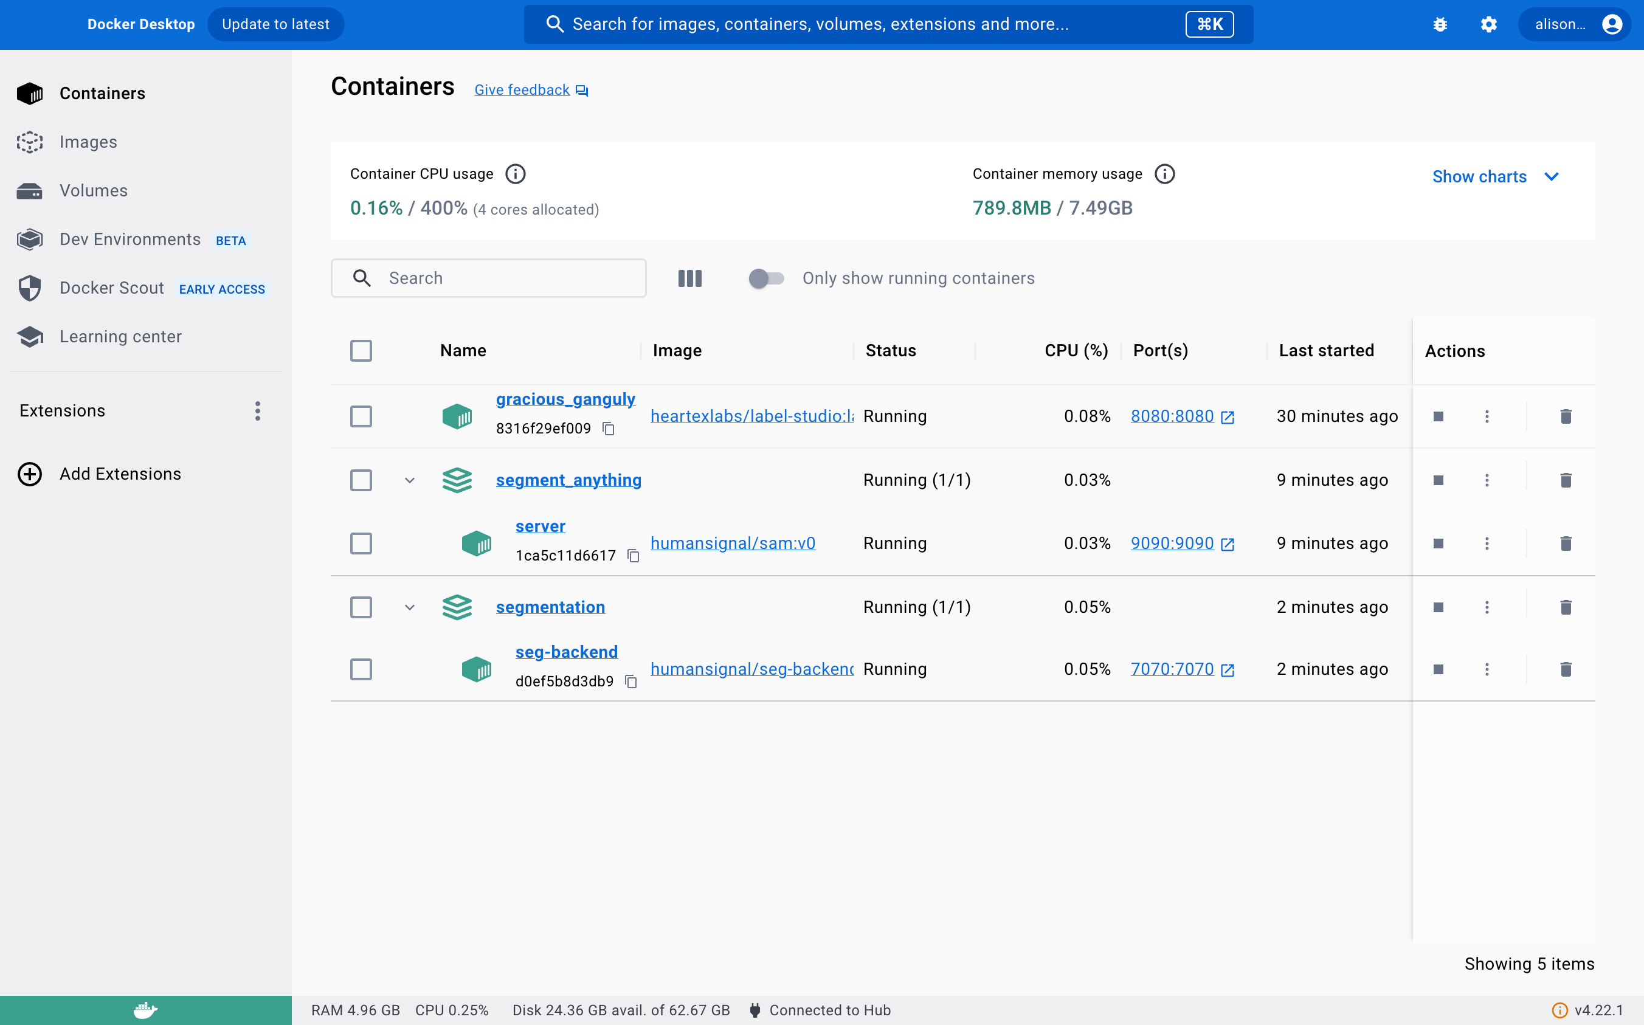Open the bug report troubleshoot icon
The height and width of the screenshot is (1025, 1644).
tap(1440, 24)
